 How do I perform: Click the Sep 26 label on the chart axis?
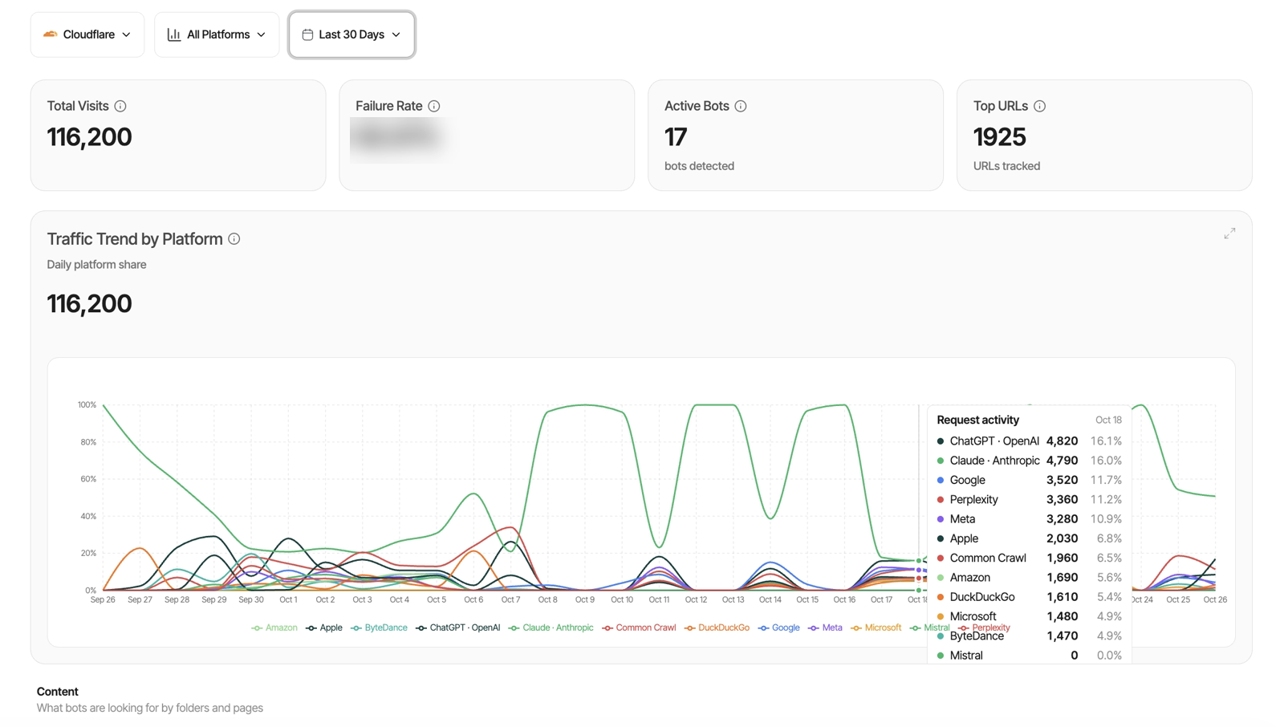103,599
